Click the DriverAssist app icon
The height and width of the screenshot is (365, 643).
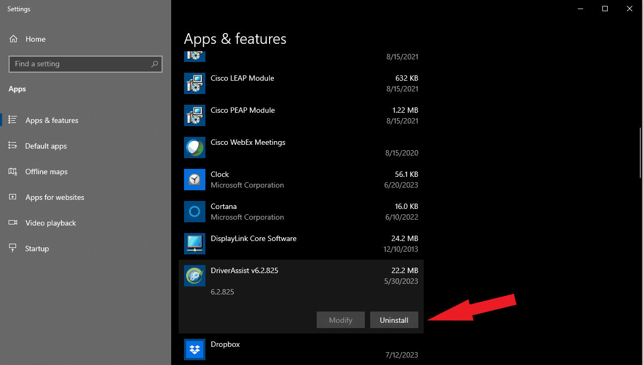pyautogui.click(x=195, y=276)
